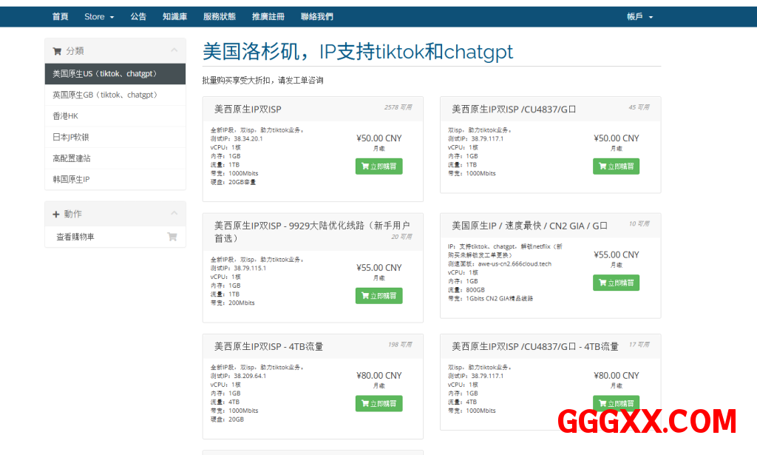Buy the ¥50.00 美西原生IP双ISP plan
Image resolution: width=757 pixels, height=455 pixels.
pos(378,166)
